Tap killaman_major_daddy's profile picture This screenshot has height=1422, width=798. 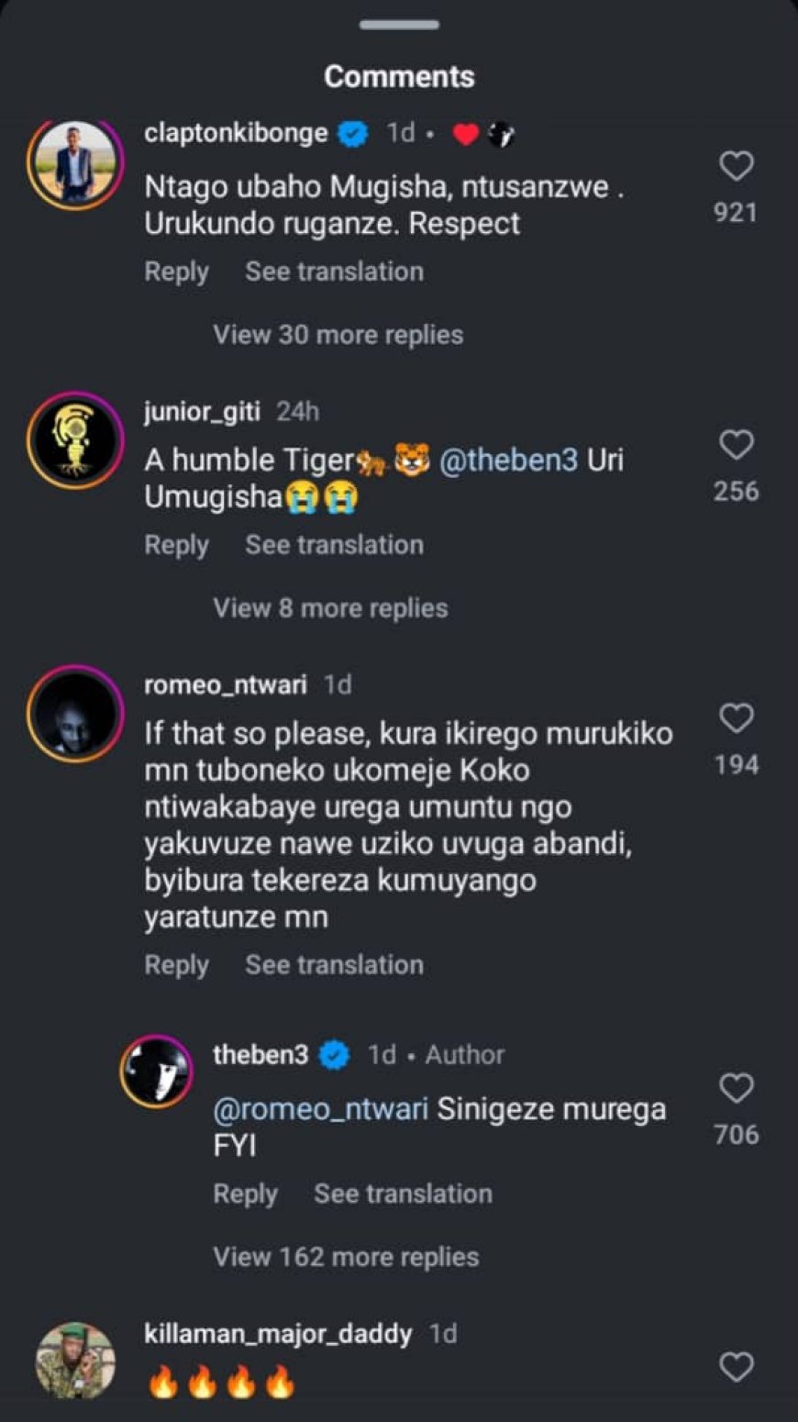[x=74, y=1361]
